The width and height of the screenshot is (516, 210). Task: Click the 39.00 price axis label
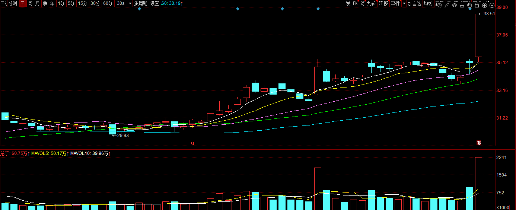502,7
